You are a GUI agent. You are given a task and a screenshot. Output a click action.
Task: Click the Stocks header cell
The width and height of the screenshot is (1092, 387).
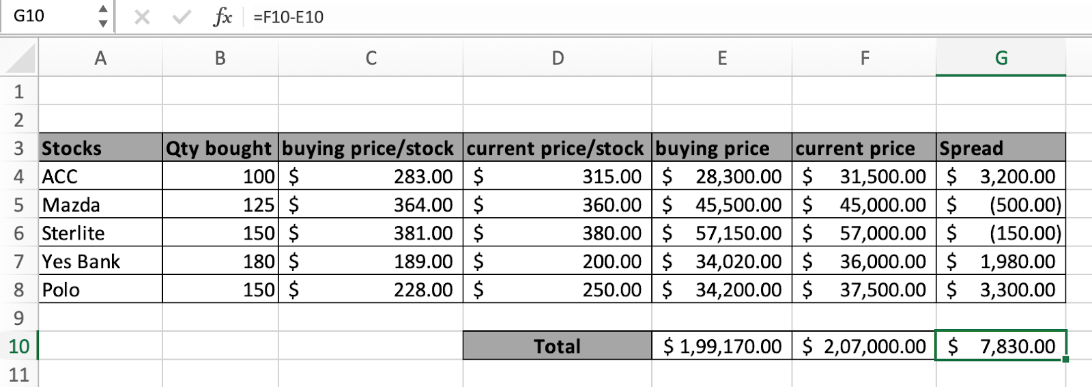[100, 148]
